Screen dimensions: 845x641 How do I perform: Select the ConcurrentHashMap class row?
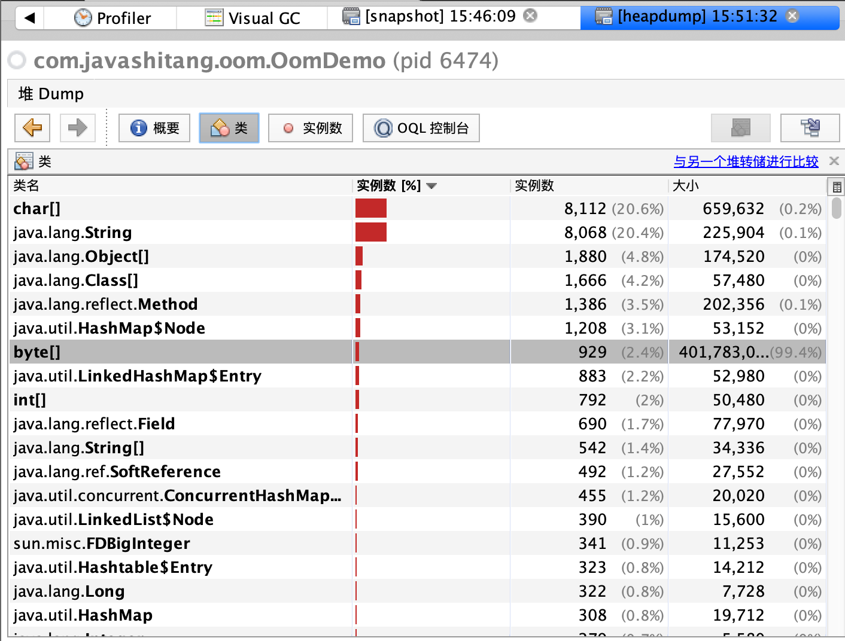click(x=418, y=495)
